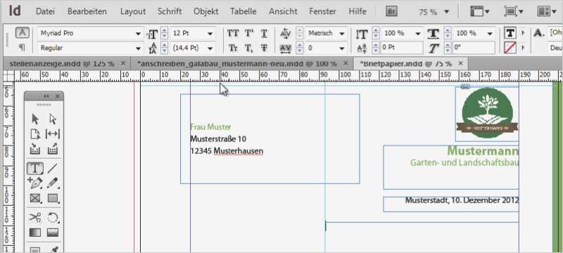Select the Type tool

pyautogui.click(x=35, y=168)
